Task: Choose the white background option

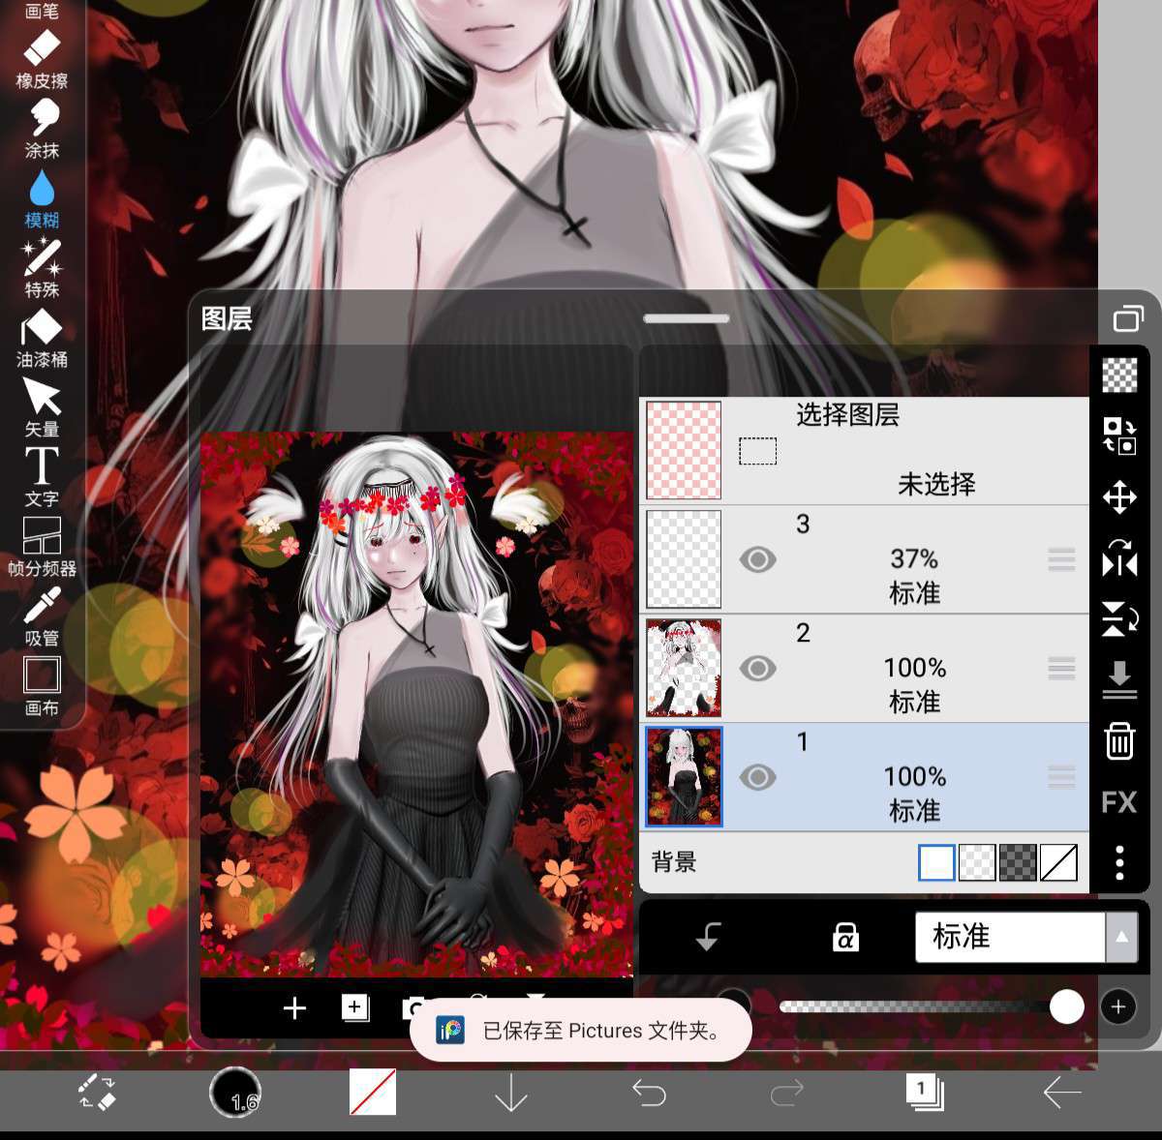Action: pos(936,862)
